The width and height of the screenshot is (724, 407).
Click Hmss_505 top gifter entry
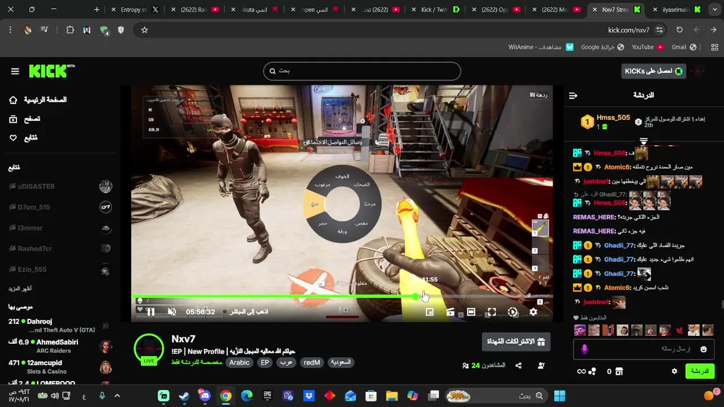[605, 122]
